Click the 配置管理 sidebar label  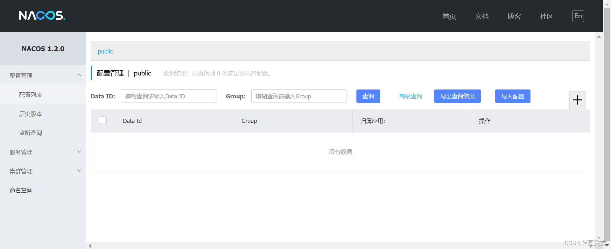[x=21, y=75]
